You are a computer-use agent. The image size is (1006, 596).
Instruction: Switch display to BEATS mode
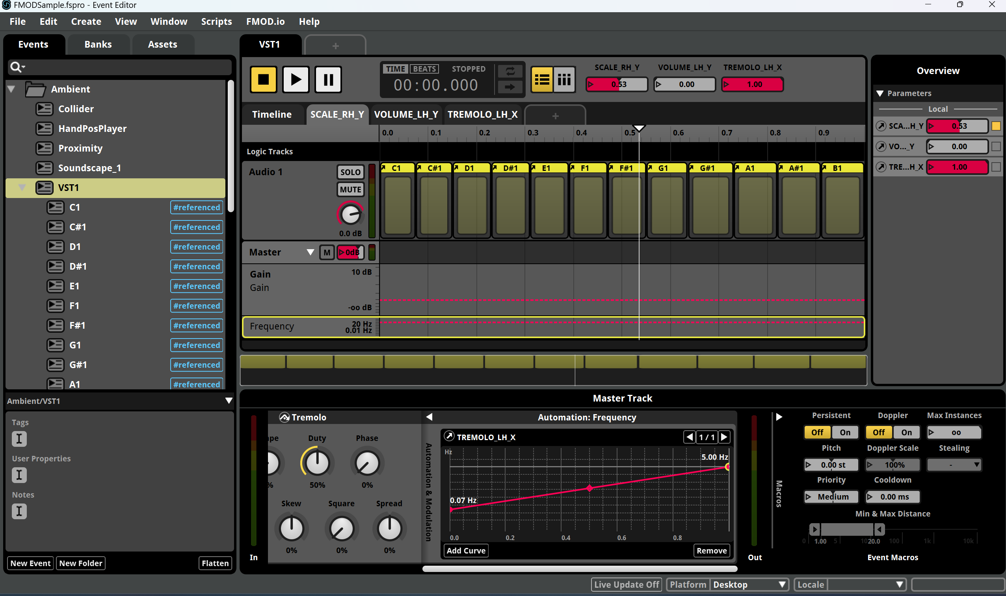424,68
